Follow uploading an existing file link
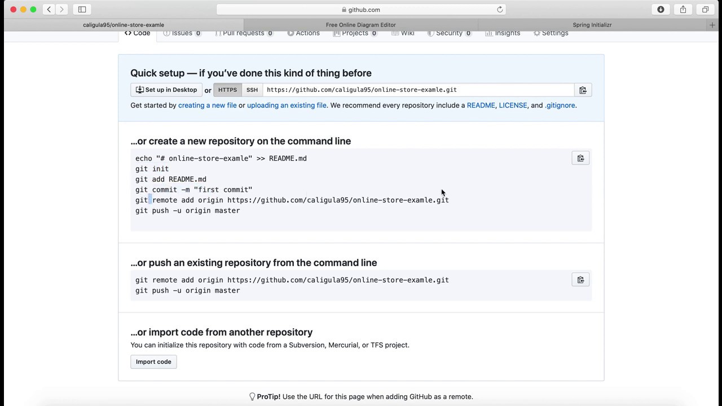 287,105
